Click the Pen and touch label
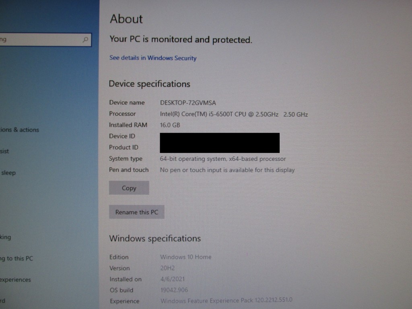Screen dimensions: 412x309 coord(129,170)
